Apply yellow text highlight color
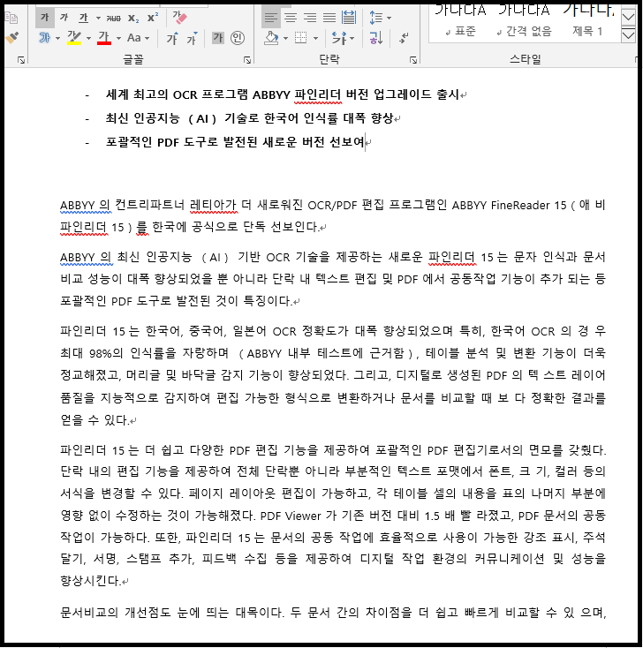643x648 pixels. [74, 38]
